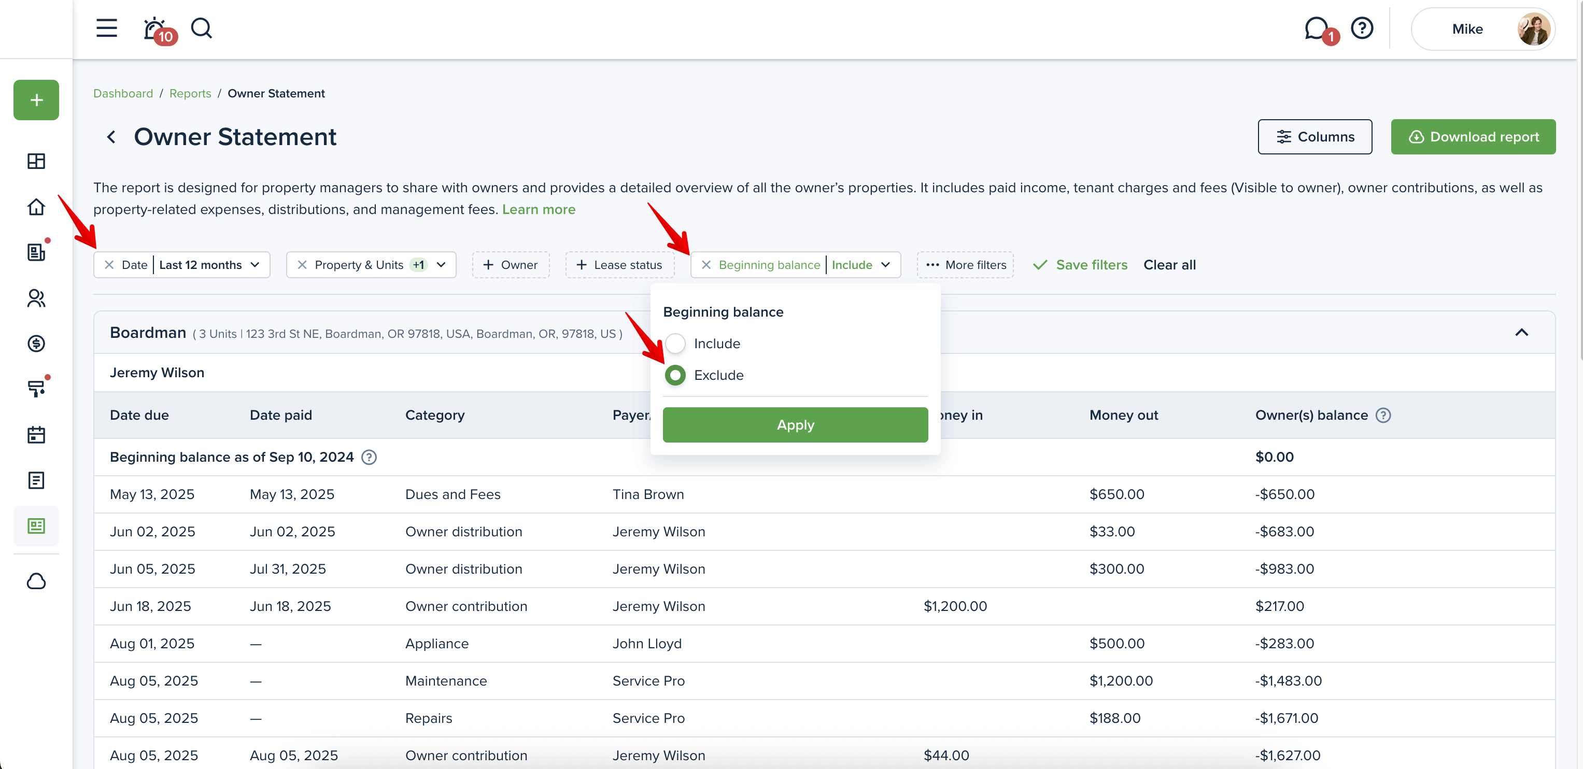The image size is (1583, 769).
Task: Click the Dues and Fees row category
Action: 453,494
